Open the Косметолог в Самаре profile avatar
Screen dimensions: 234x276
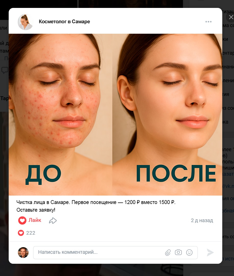[25, 22]
